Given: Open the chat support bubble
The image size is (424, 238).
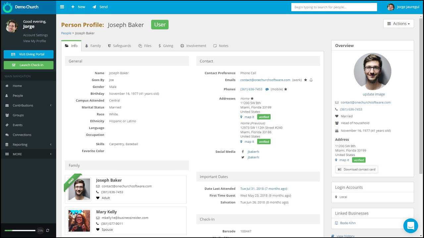Looking at the screenshot, I should pos(411,226).
